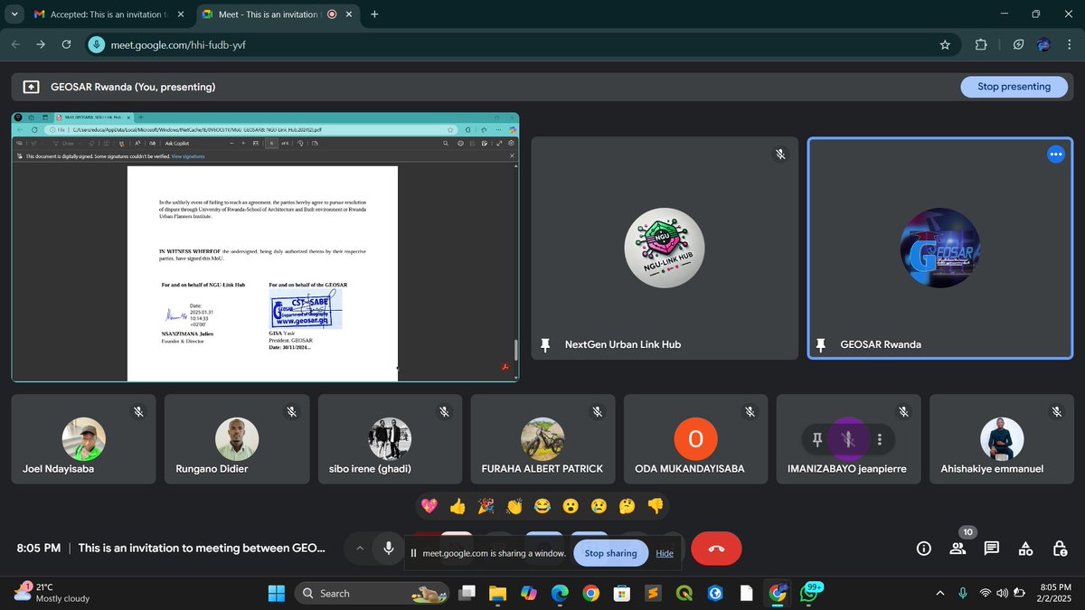Open Chrome's tab search dropdown arrow
Image resolution: width=1085 pixels, height=610 pixels.
tap(14, 14)
